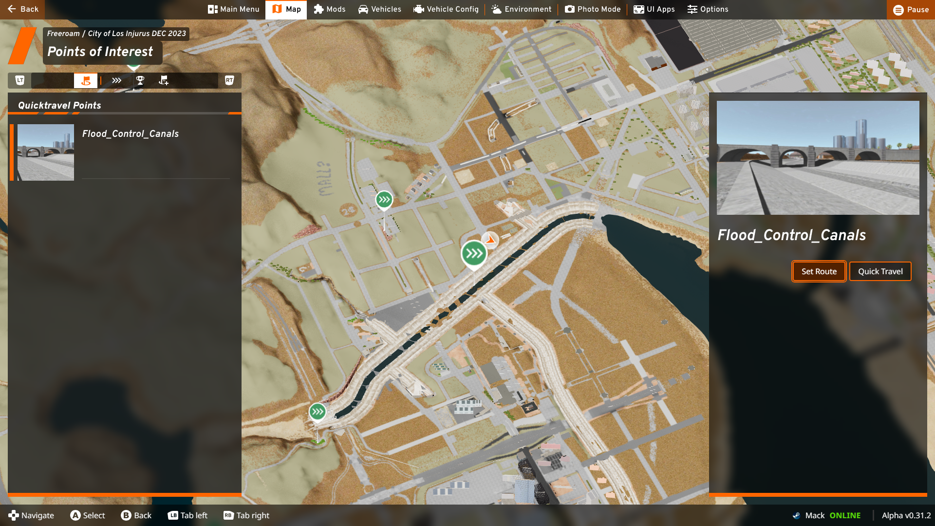
Task: Click the Set Route button
Action: [x=819, y=271]
